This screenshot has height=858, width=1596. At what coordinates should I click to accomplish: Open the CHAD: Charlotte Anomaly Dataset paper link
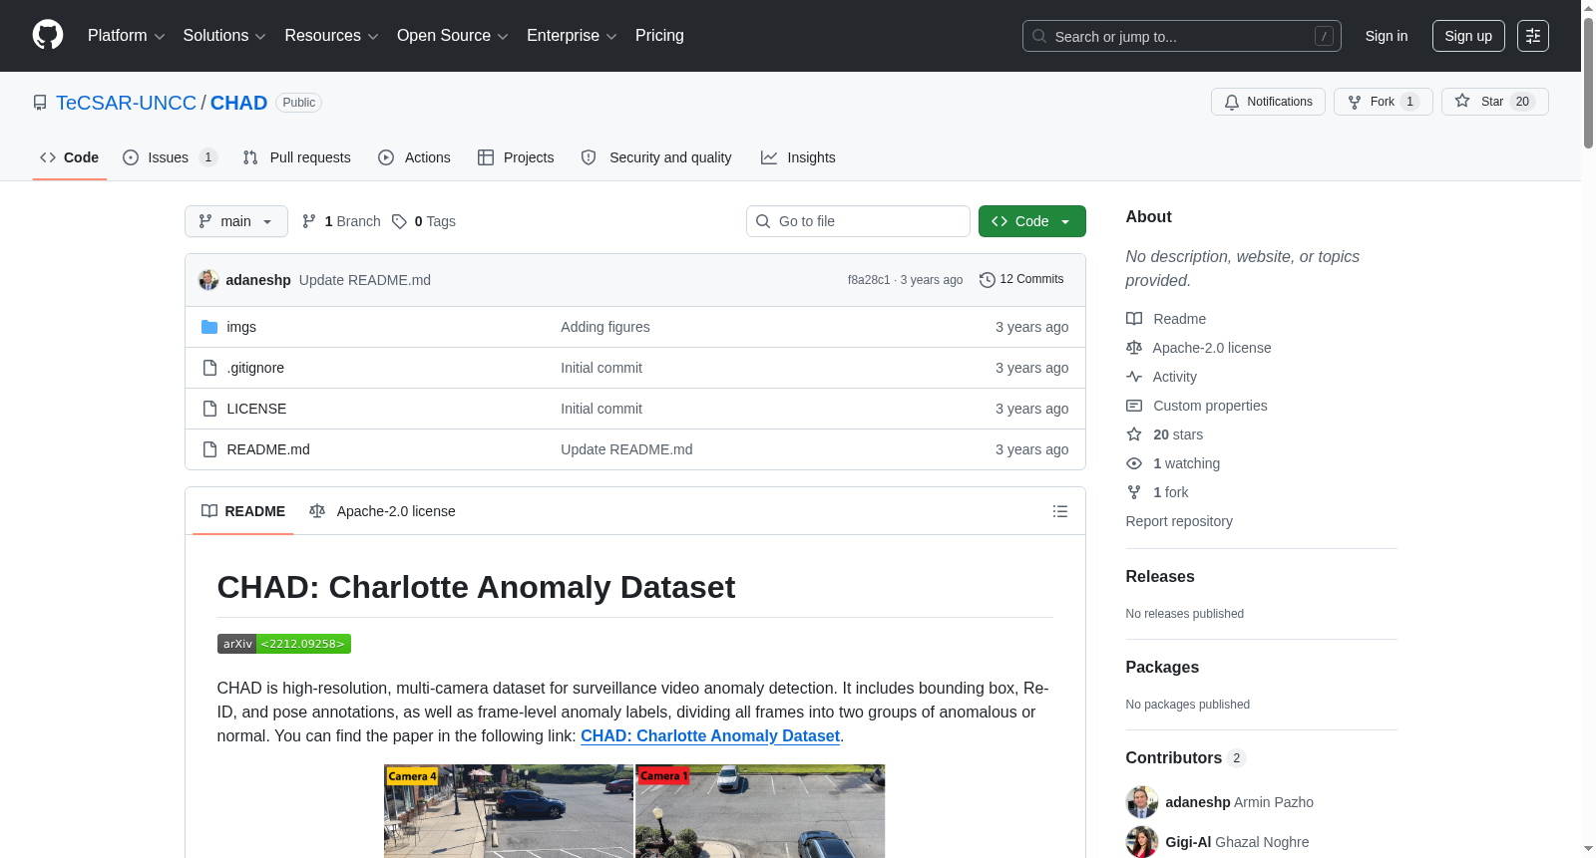710,735
